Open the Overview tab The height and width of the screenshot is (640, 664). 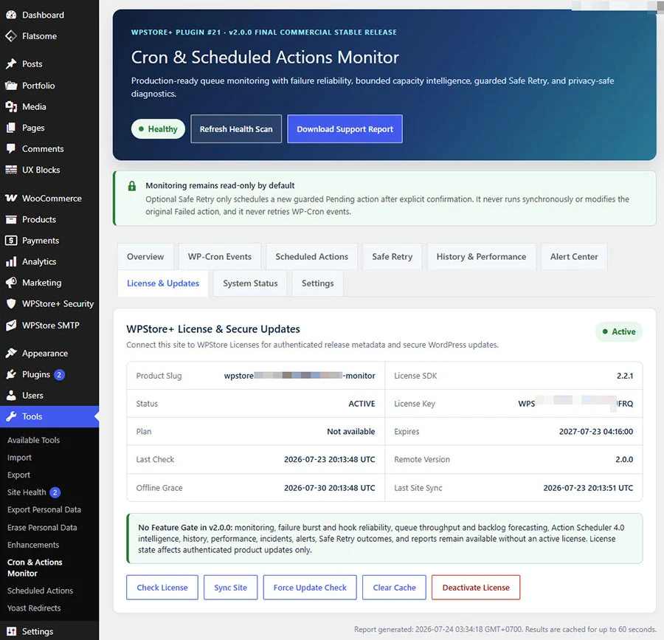pyautogui.click(x=145, y=257)
